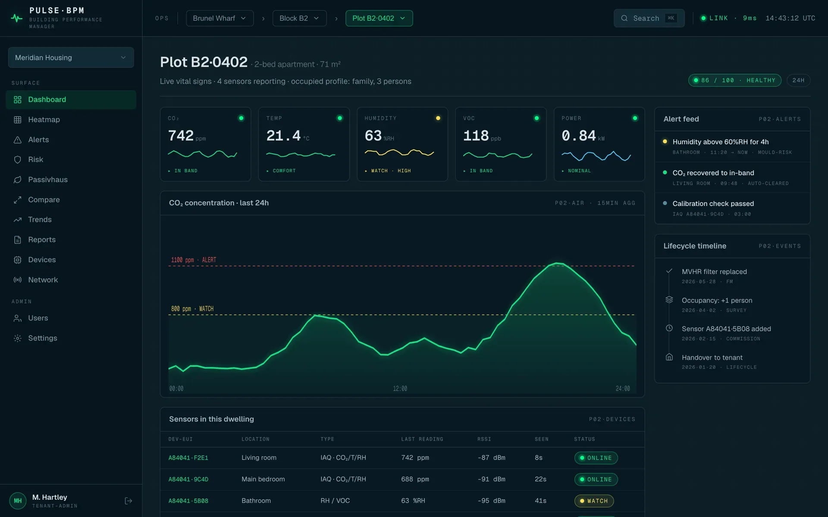Open the Alerts page
This screenshot has height=517, width=828.
point(71,140)
